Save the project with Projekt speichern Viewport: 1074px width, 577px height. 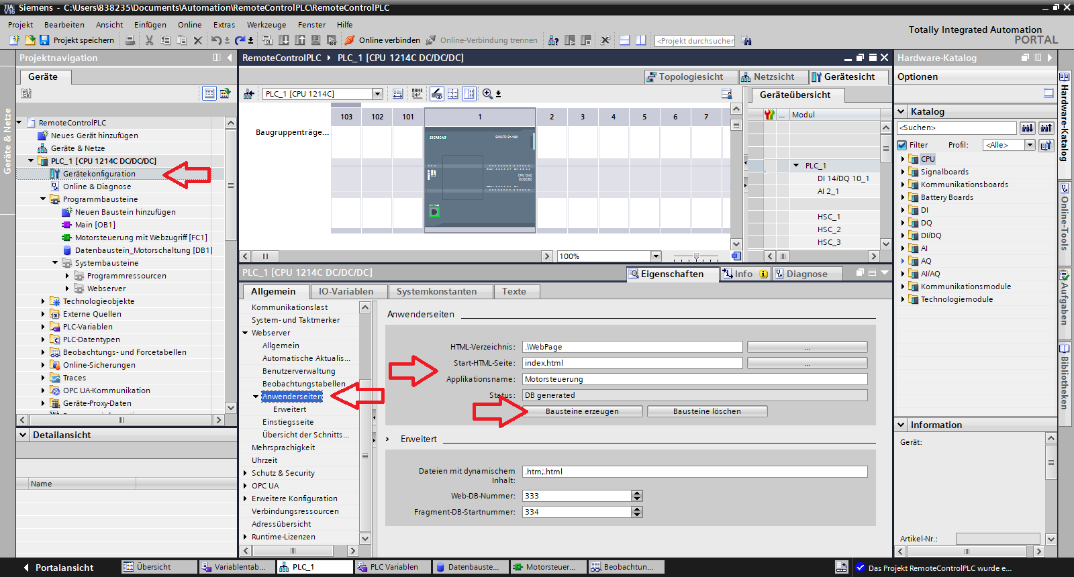pyautogui.click(x=77, y=40)
